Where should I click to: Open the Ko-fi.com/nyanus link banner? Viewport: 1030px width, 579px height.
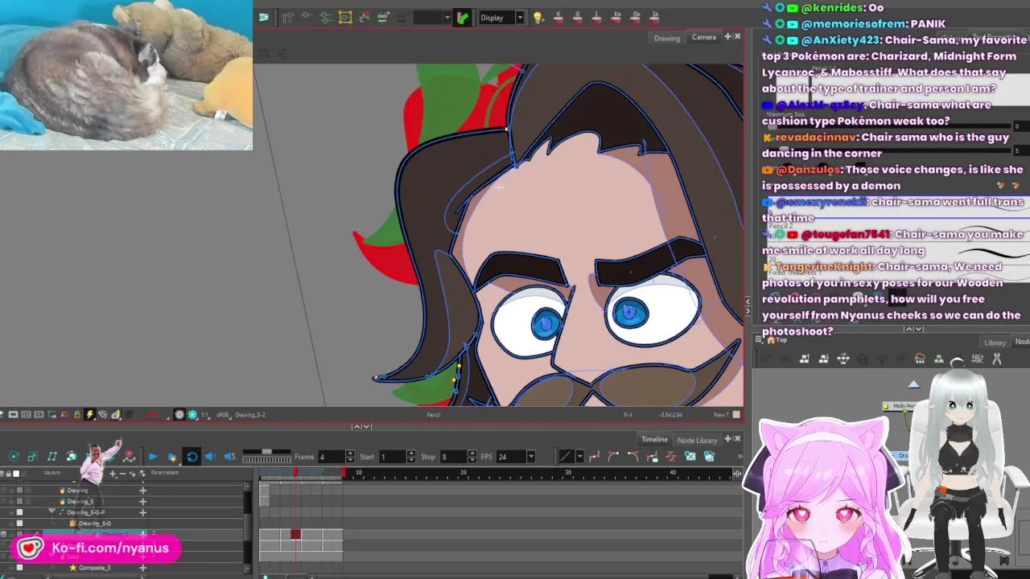tap(96, 548)
